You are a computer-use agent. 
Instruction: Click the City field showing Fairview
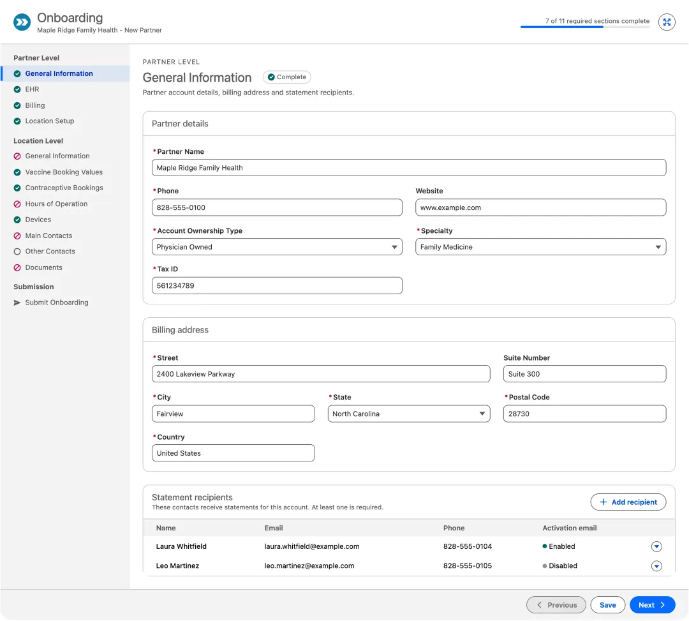[x=233, y=414]
